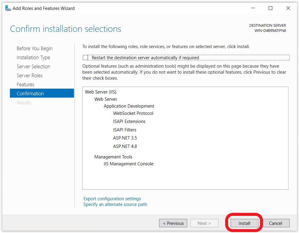Switch to the Server Roles step
The image size is (299, 233).
click(29, 75)
